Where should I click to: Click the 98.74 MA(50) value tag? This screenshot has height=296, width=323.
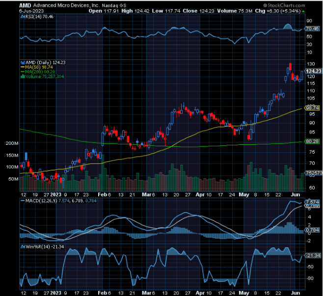(312, 108)
